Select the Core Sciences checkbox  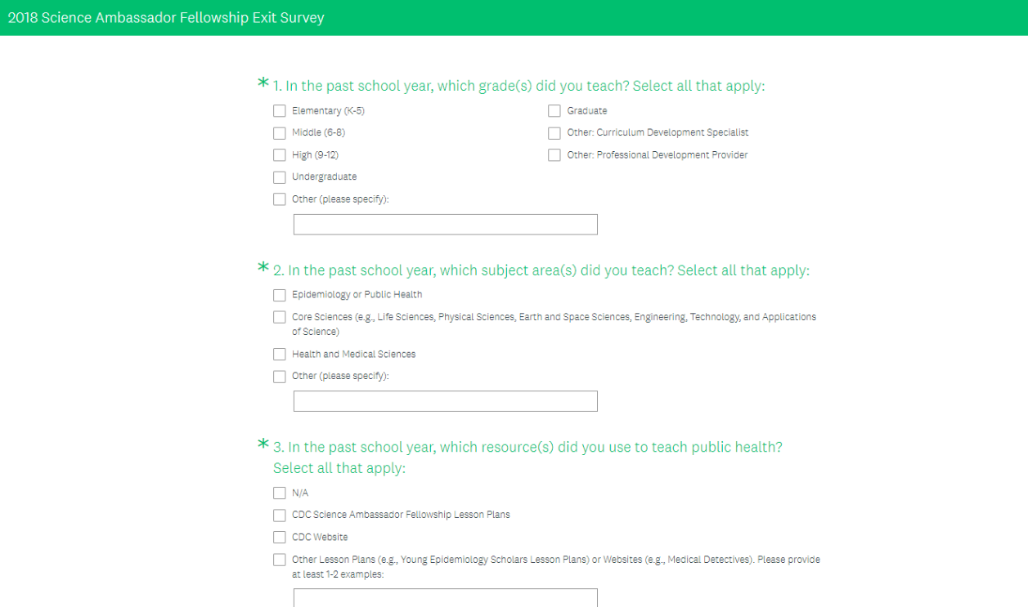(280, 317)
